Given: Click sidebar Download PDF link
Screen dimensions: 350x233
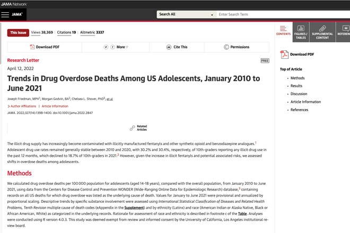Looking at the screenshot, I should (x=302, y=55).
